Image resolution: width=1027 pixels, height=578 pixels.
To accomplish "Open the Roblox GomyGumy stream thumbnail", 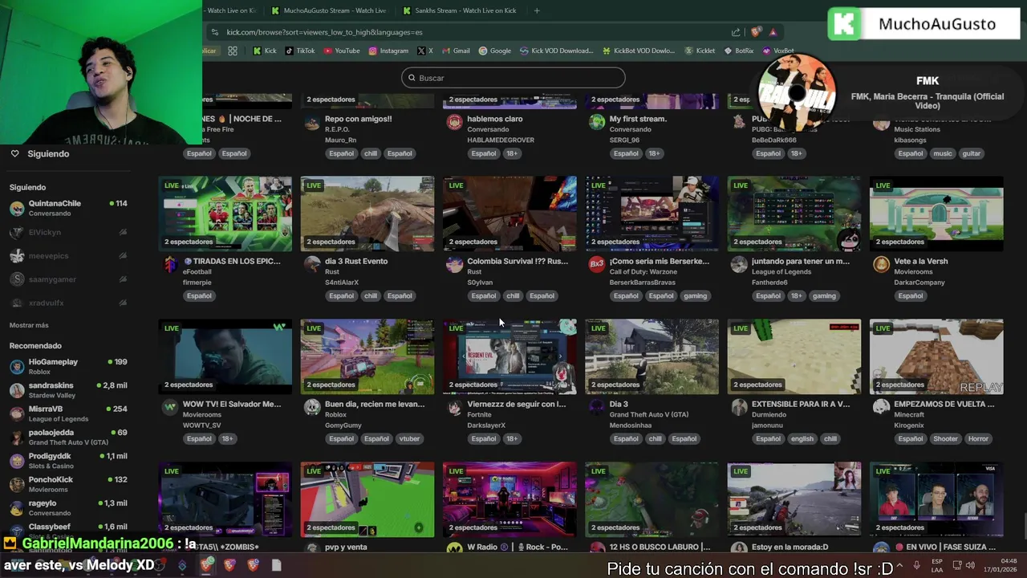I will coord(367,356).
